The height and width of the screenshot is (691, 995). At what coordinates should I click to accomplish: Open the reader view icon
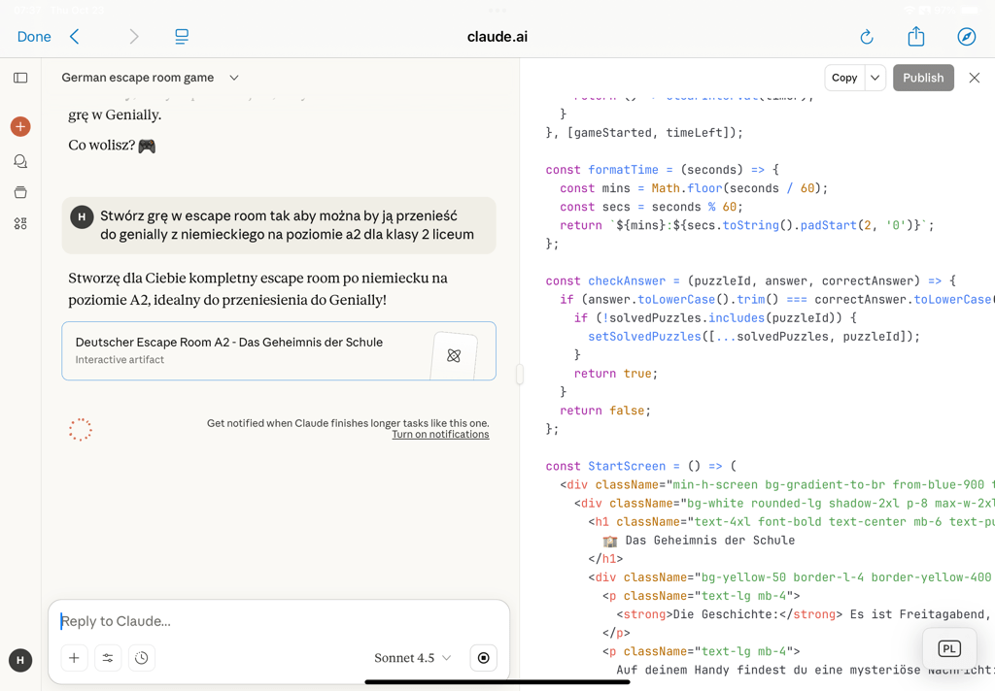(x=182, y=37)
